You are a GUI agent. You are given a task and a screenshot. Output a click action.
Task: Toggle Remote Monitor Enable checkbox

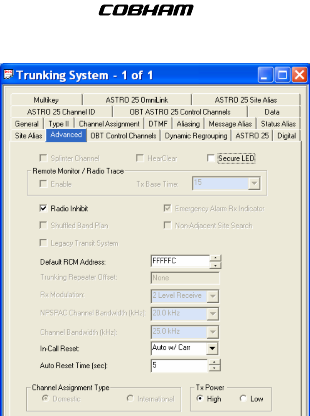coord(43,184)
